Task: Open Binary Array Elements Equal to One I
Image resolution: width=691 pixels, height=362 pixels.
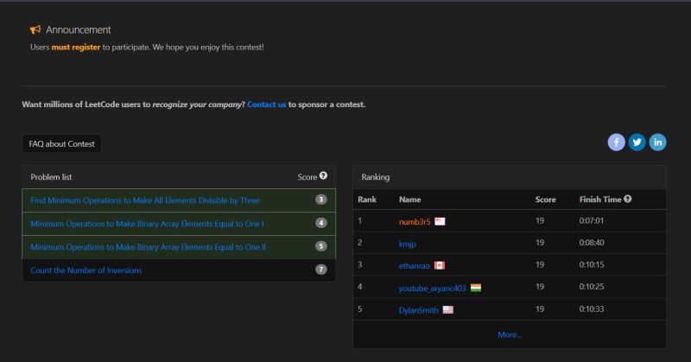Action: click(147, 223)
